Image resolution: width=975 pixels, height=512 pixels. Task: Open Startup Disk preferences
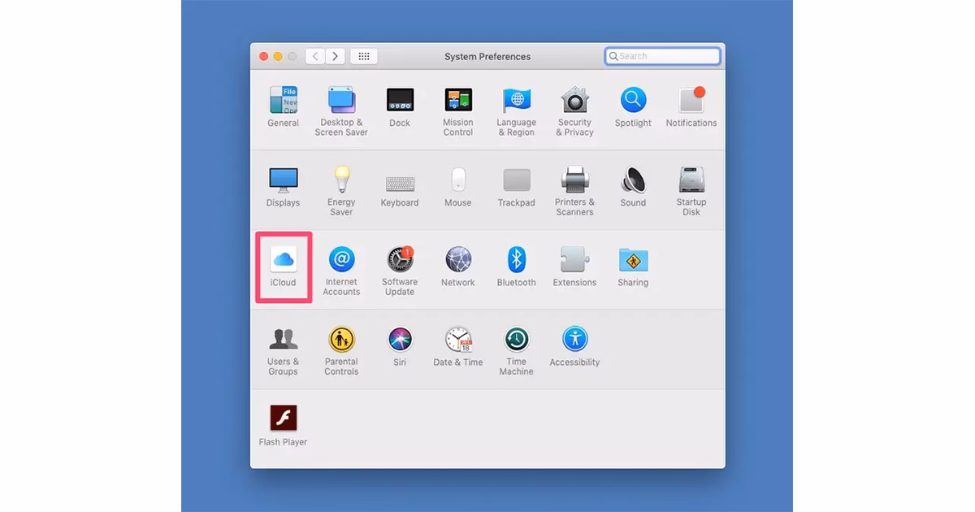pyautogui.click(x=691, y=191)
